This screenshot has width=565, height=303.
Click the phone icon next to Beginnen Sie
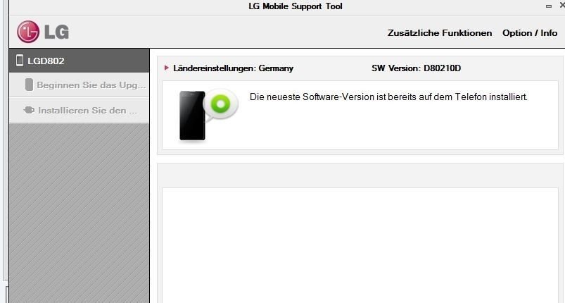point(29,85)
